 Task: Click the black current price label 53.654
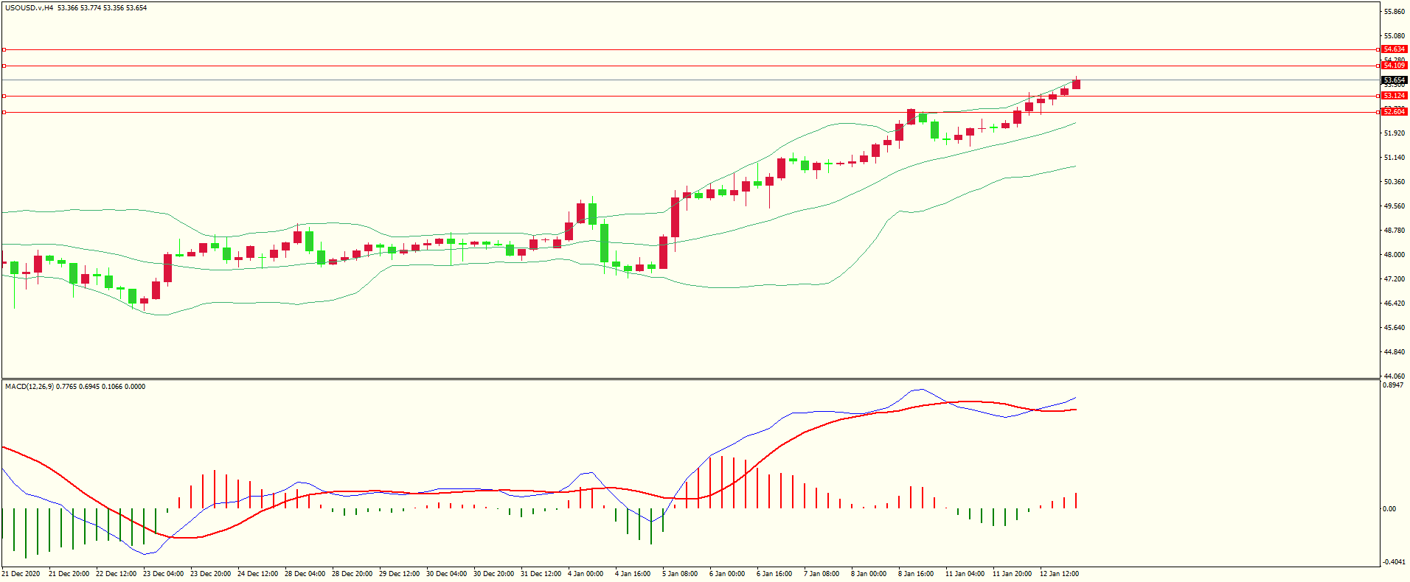[1394, 80]
